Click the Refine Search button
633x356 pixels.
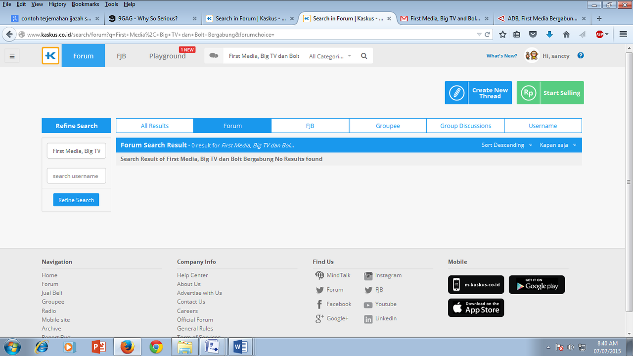(x=76, y=200)
